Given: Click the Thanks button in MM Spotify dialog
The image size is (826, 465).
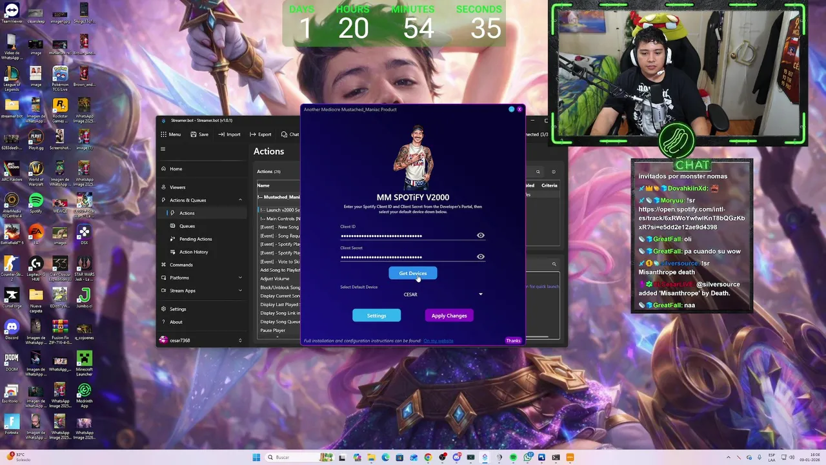Looking at the screenshot, I should [x=513, y=340].
